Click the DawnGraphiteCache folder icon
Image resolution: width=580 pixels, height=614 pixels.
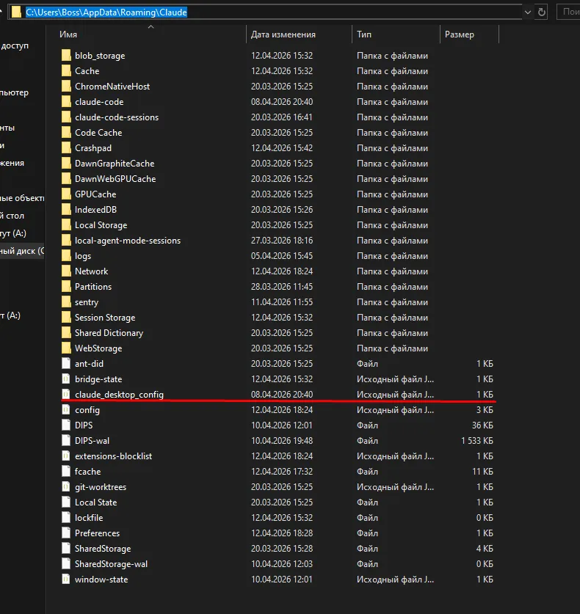[66, 164]
